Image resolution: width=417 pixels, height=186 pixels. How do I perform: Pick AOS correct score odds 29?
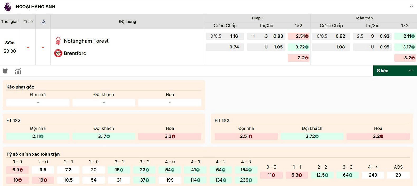[398, 175]
